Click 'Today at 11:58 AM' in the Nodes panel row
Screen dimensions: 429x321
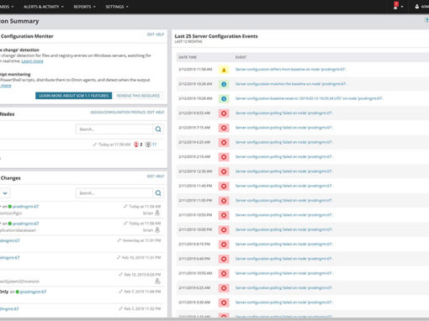tap(114, 145)
